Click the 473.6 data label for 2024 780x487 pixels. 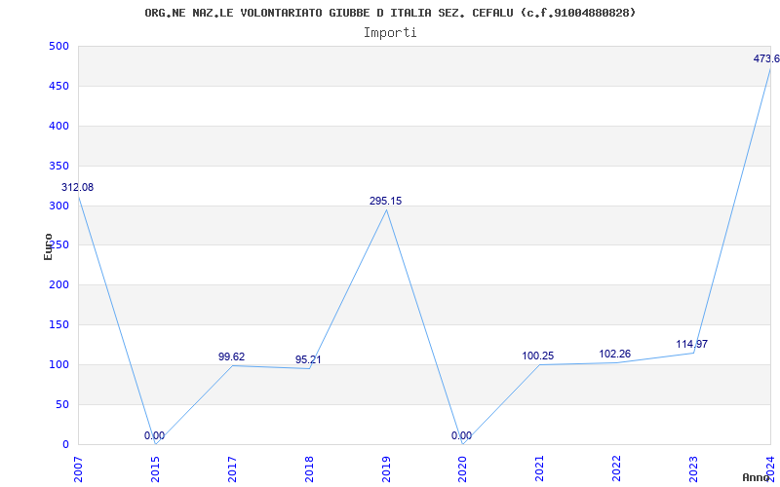766,58
